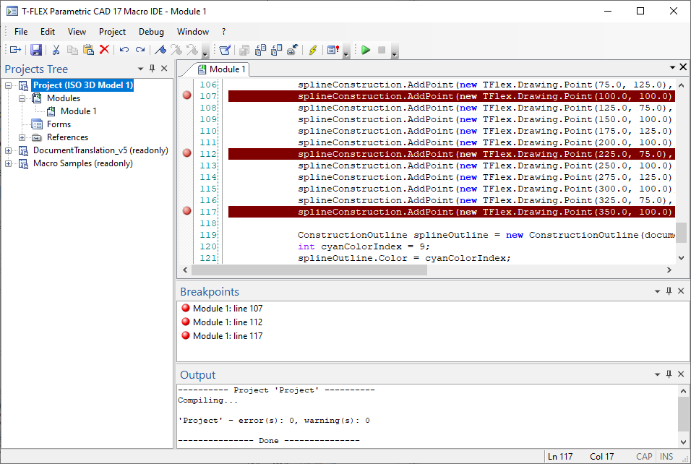Viewport: 691px width, 464px height.
Task: Open Breakpoints panel options dropdown arrow
Action: coord(657,291)
